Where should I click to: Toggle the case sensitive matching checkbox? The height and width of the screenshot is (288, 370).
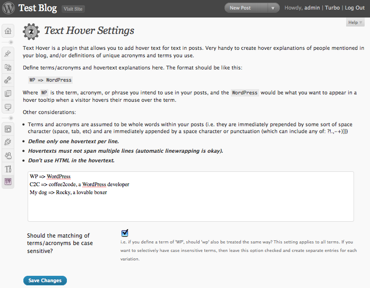[125, 233]
